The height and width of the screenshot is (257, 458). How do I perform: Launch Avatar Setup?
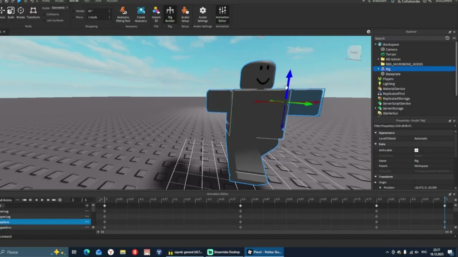pos(185,14)
